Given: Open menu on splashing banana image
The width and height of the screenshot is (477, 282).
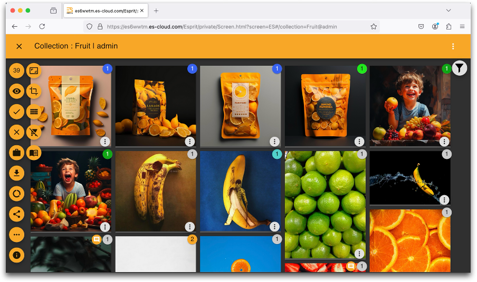Looking at the screenshot, I should pyautogui.click(x=444, y=199).
